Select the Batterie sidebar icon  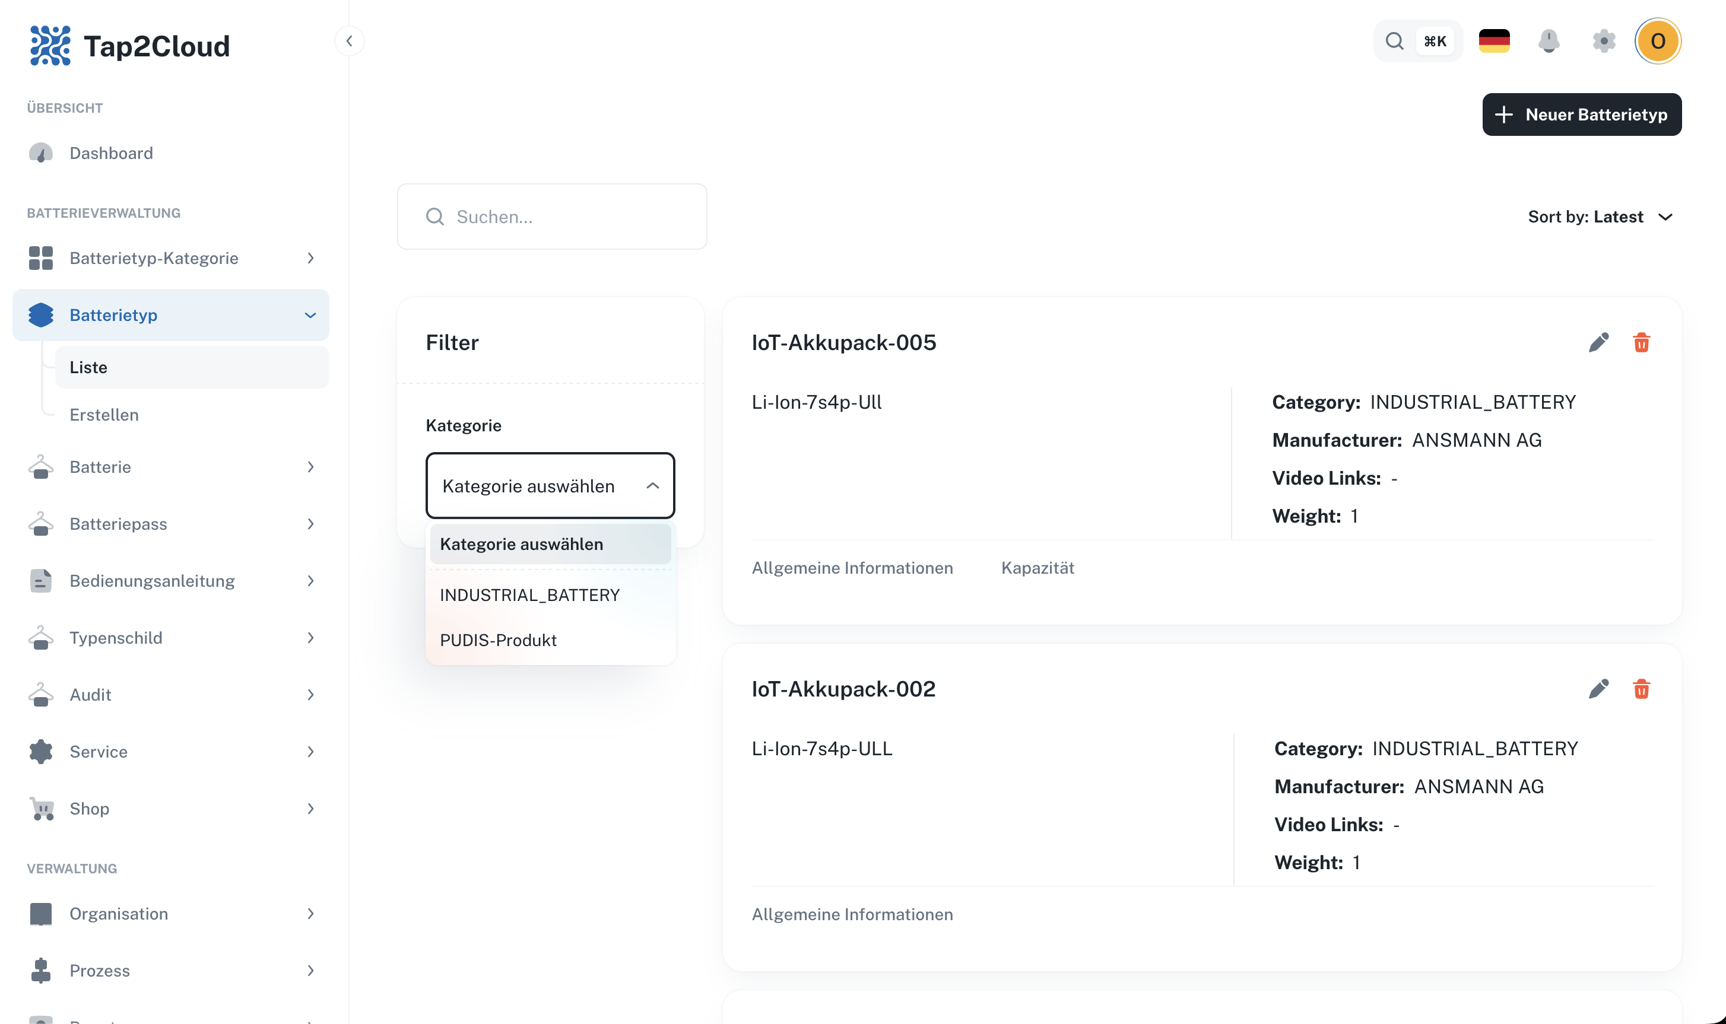click(41, 467)
